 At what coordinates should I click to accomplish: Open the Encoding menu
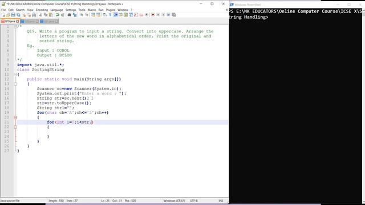(42, 10)
